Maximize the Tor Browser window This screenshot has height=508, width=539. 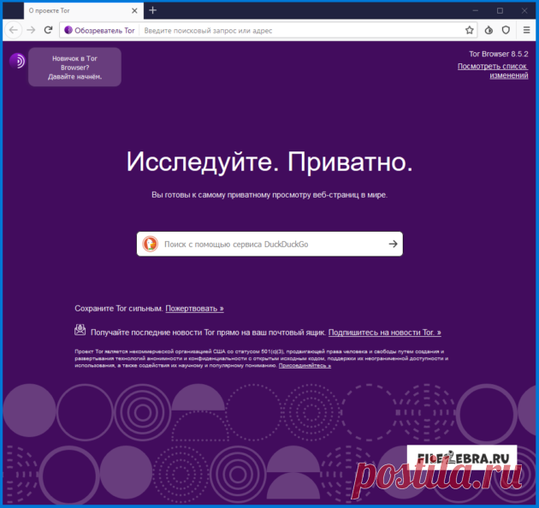(x=500, y=10)
